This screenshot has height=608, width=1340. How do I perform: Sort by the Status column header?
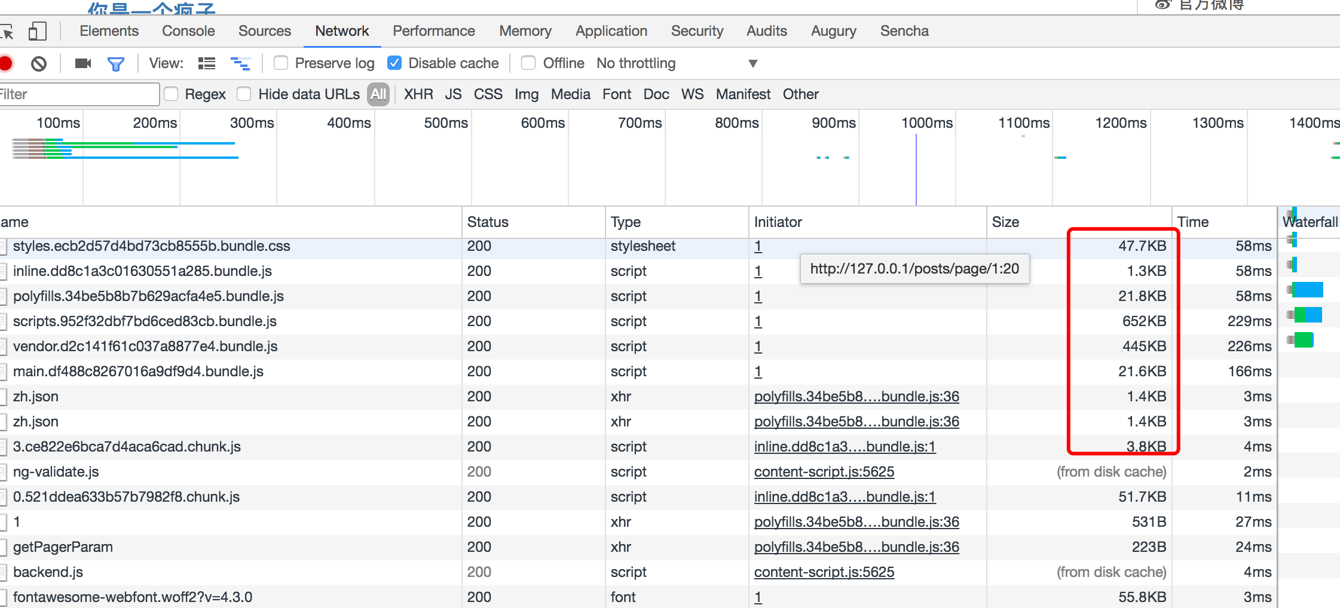coord(534,222)
